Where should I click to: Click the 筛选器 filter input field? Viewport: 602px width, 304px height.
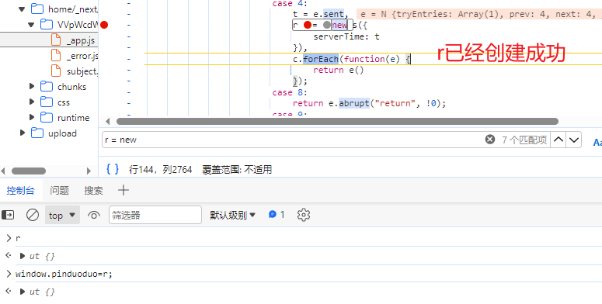(155, 215)
